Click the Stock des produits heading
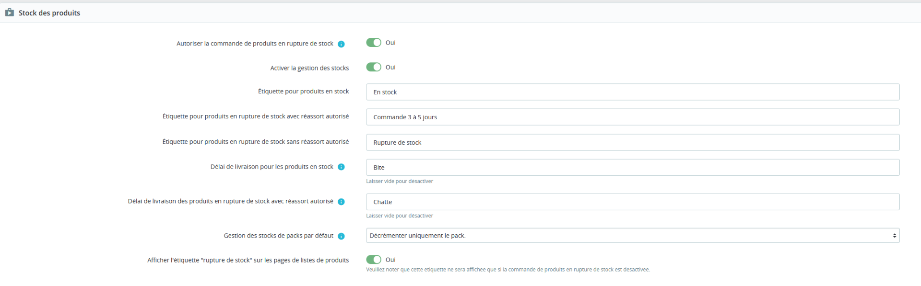Screen dimensions: 921x286 coord(49,13)
